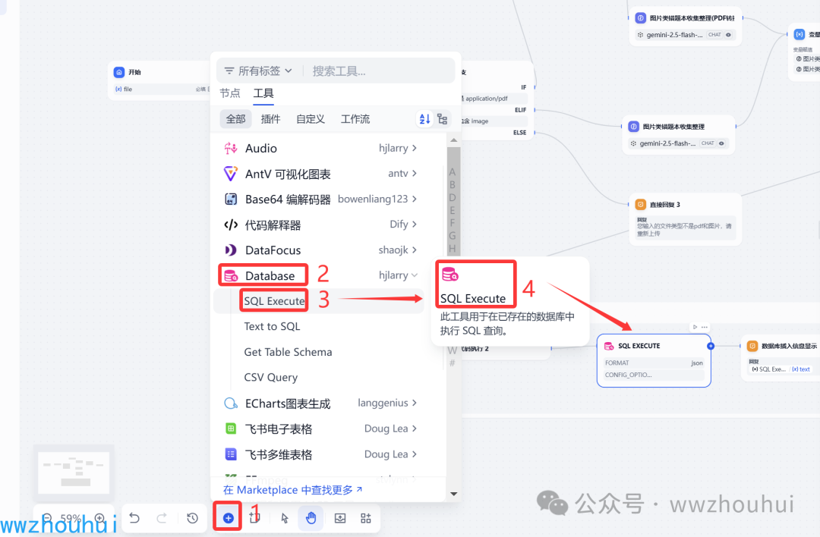
Task: Switch to tree view icon
Action: click(x=443, y=119)
